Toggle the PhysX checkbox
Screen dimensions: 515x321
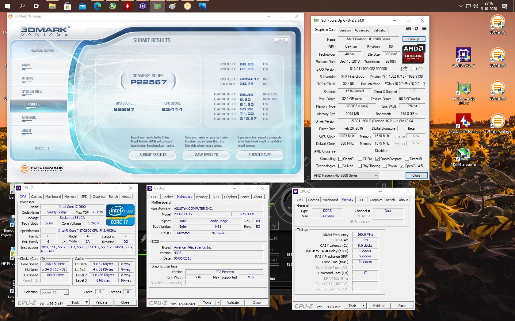385,166
